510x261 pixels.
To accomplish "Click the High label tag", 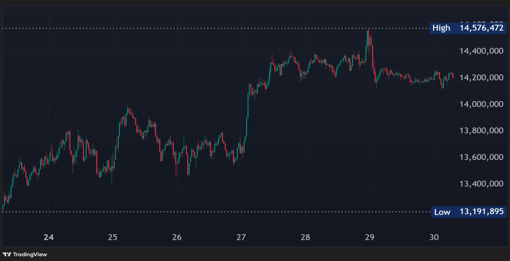I will 441,28.
